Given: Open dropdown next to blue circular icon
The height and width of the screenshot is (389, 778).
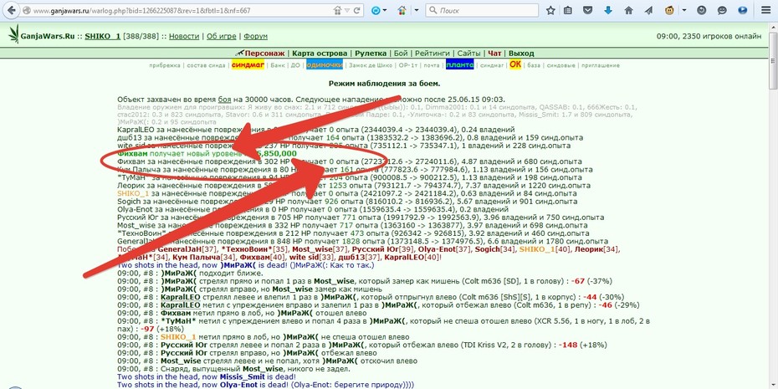Looking at the screenshot, I should click(x=385, y=10).
